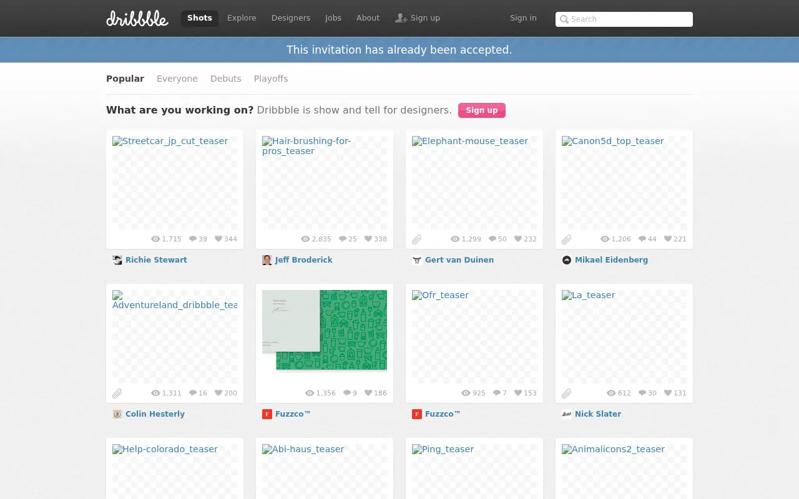Open attachment paperclip on La_teaser shot
This screenshot has width=799, height=499.
pyautogui.click(x=566, y=393)
